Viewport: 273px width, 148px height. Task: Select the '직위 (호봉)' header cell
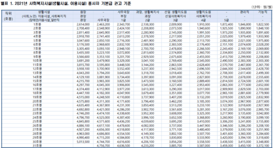coord(8,16)
